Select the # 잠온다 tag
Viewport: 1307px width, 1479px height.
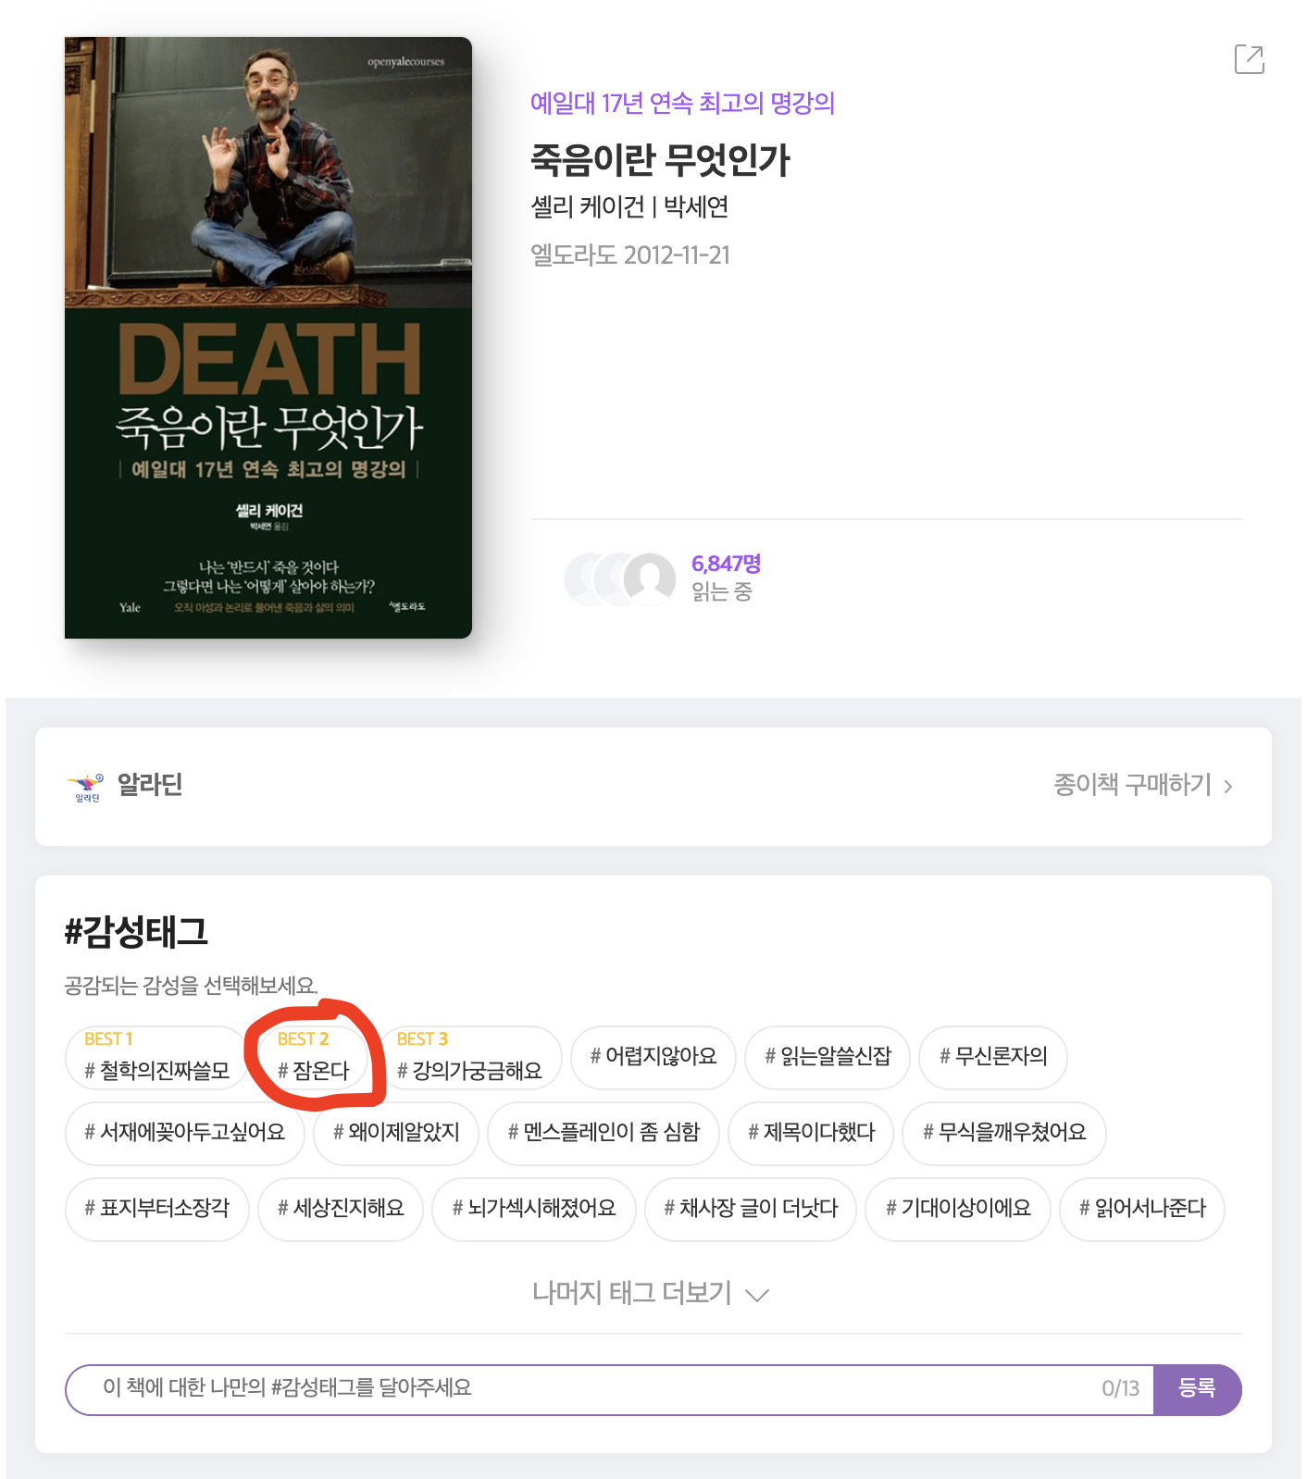pyautogui.click(x=313, y=1058)
